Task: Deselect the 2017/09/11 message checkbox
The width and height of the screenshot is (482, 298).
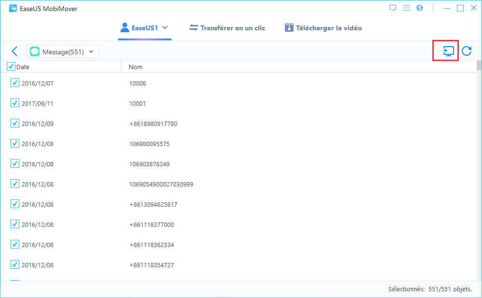Action: pyautogui.click(x=15, y=103)
